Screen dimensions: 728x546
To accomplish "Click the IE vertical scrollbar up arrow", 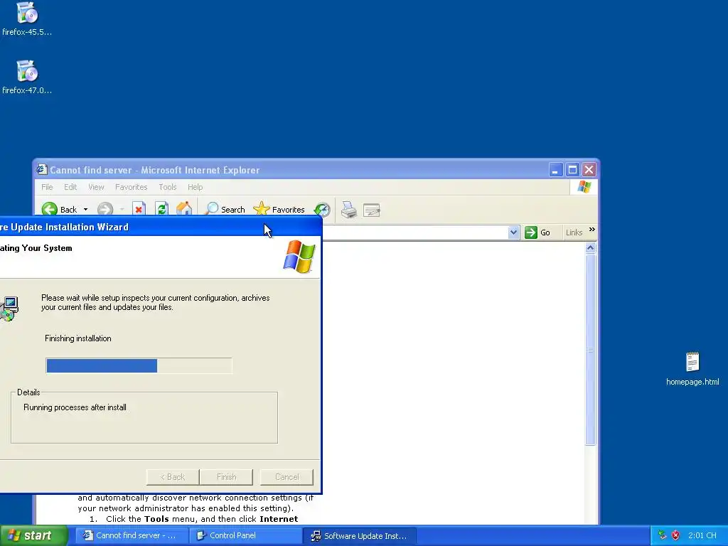I will pos(590,248).
